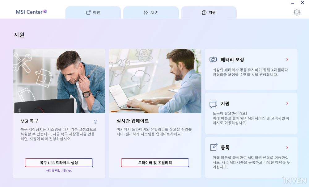Screen dimensions: 309x187
Task: Minimize the MSI Center window
Action: [x=292, y=3]
